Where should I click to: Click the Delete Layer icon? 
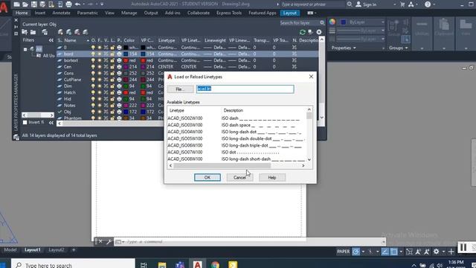[x=77, y=32]
